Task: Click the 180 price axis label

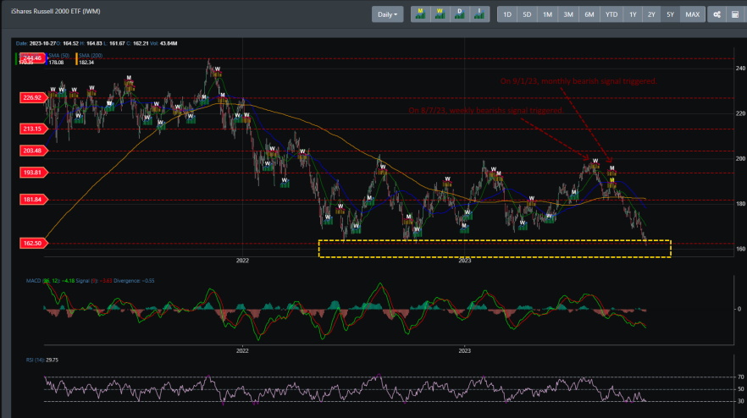Action: click(x=740, y=203)
